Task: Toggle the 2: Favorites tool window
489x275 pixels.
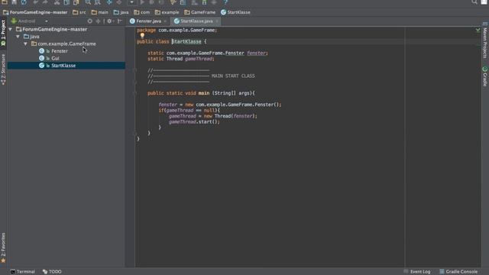Action: click(3, 247)
